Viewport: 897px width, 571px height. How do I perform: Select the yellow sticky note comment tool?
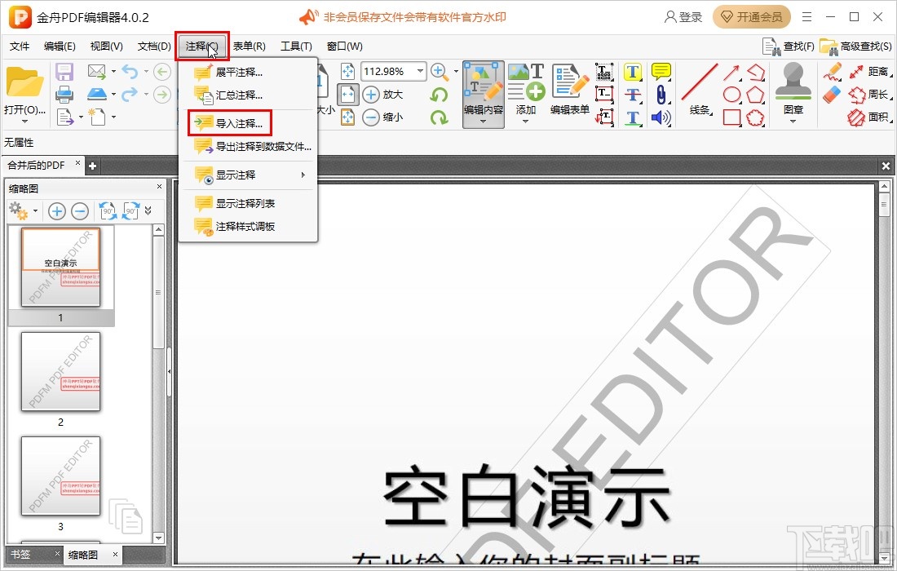pyautogui.click(x=659, y=73)
